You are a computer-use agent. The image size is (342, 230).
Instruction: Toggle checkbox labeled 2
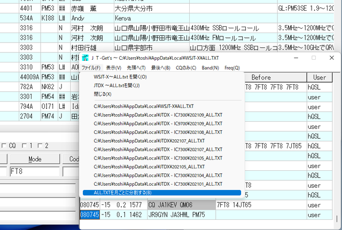(x=40, y=146)
